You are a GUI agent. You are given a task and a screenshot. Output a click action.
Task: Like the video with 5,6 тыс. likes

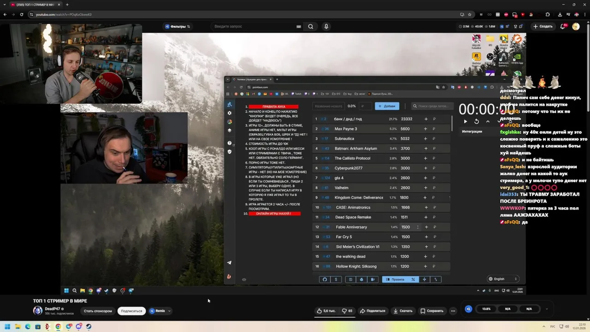pyautogui.click(x=326, y=311)
